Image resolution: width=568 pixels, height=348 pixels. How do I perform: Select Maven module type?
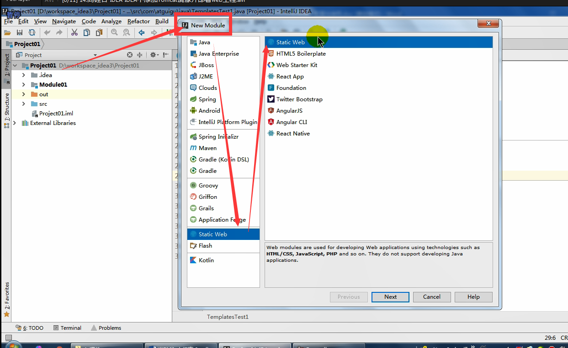coord(223,148)
